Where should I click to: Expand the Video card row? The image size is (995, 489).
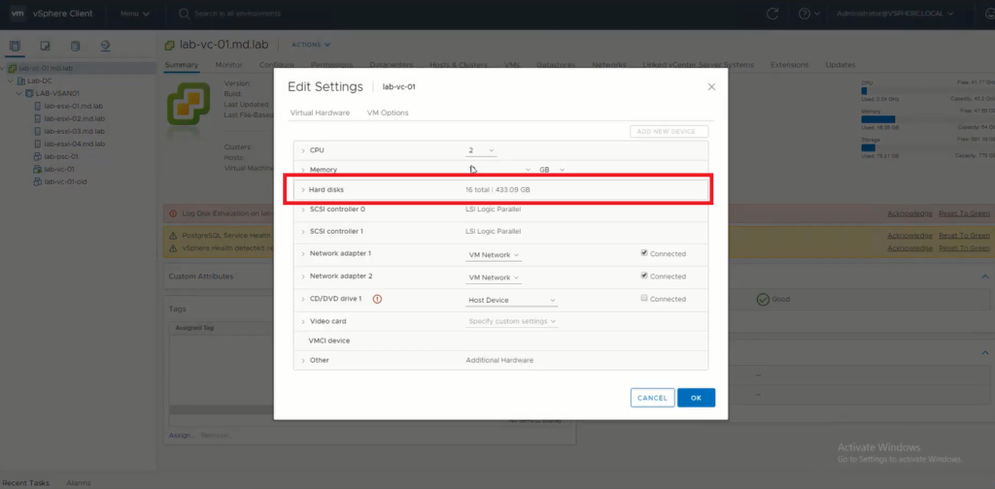[x=303, y=321]
